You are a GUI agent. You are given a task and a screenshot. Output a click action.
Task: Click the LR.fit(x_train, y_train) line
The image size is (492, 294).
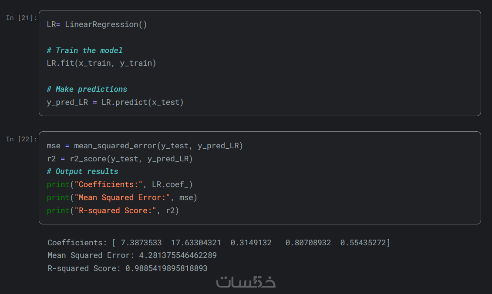pos(101,63)
